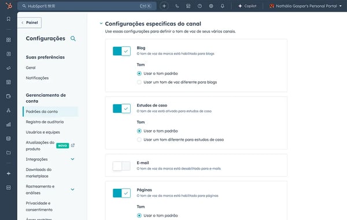Click the AI sparkle icon in sidebar
Viewport: 347px width, 220px height.
click(x=9, y=174)
